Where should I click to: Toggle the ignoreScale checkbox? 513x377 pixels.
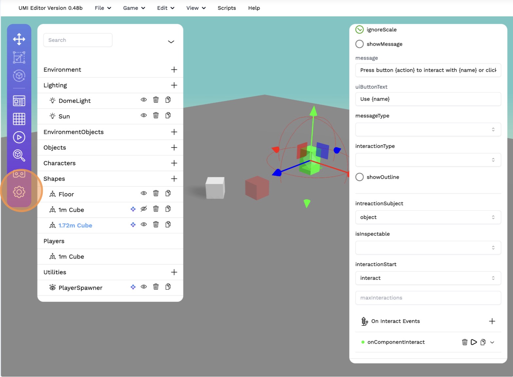pyautogui.click(x=360, y=30)
